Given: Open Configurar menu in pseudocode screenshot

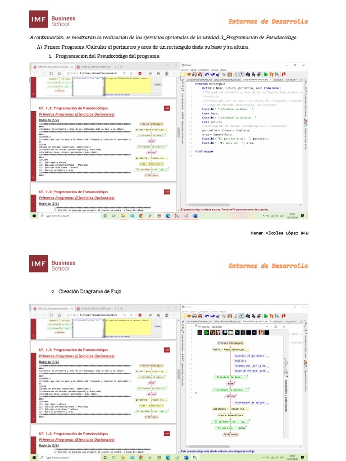Looking at the screenshot, I should pos(204,70).
